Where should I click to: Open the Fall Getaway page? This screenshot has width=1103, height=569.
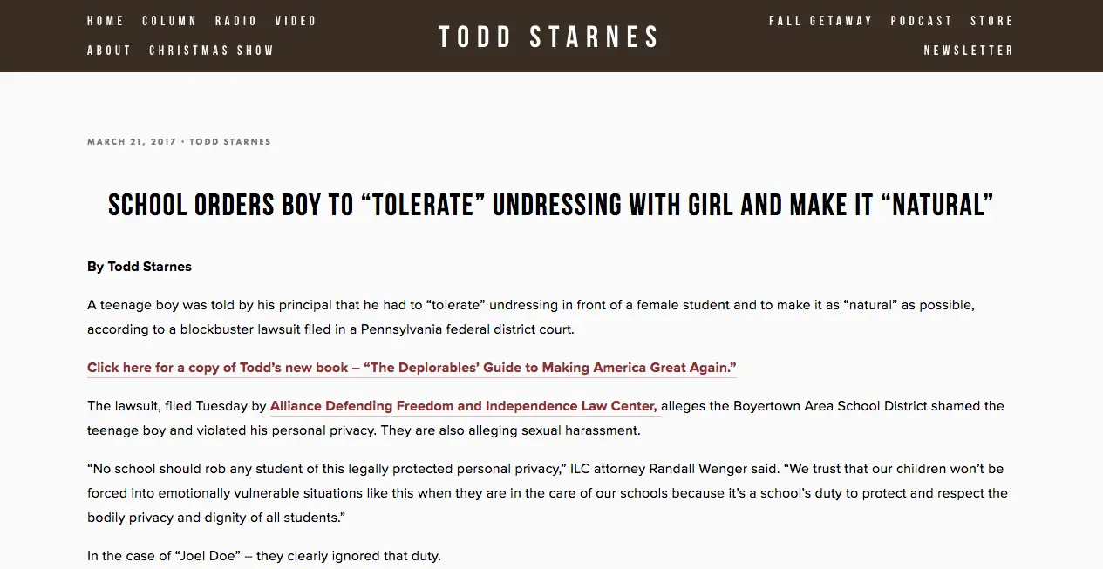[820, 21]
